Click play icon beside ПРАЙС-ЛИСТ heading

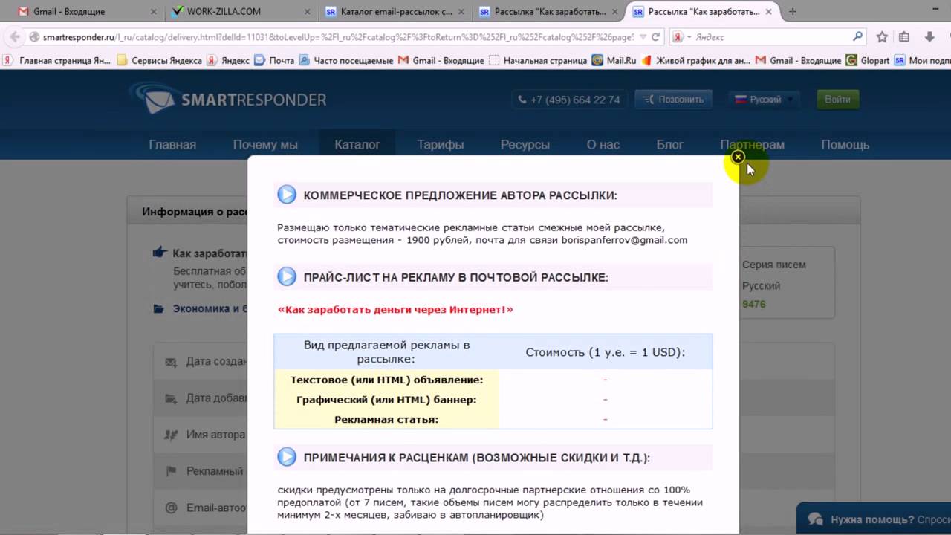[x=287, y=276]
